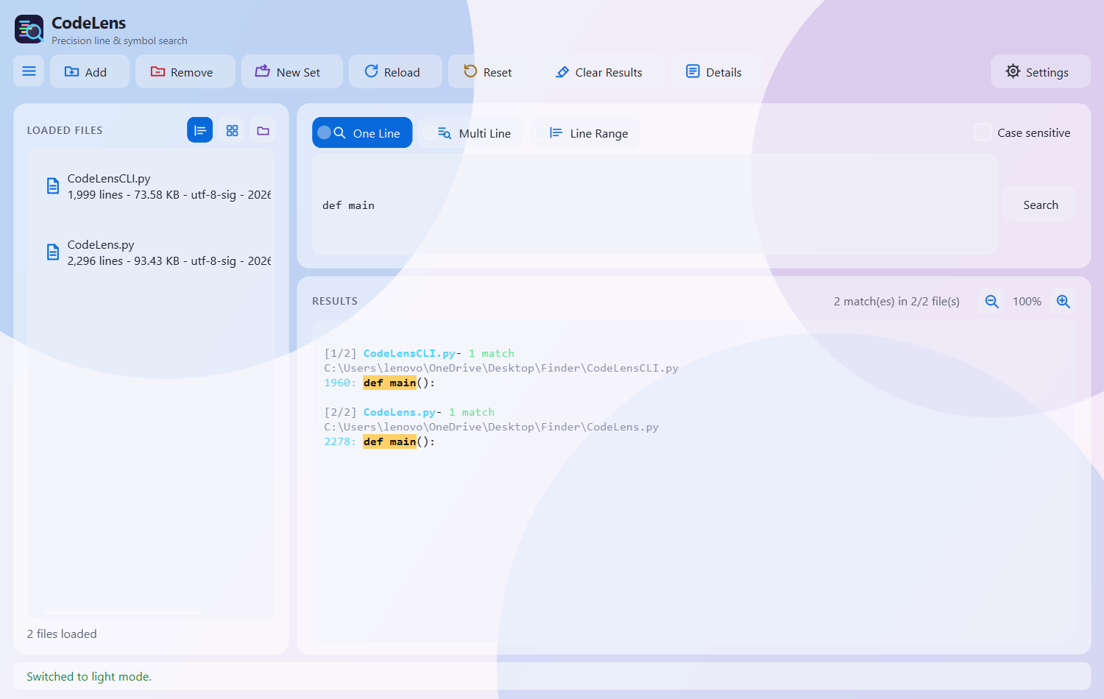Zoom in the results text

pyautogui.click(x=1063, y=301)
